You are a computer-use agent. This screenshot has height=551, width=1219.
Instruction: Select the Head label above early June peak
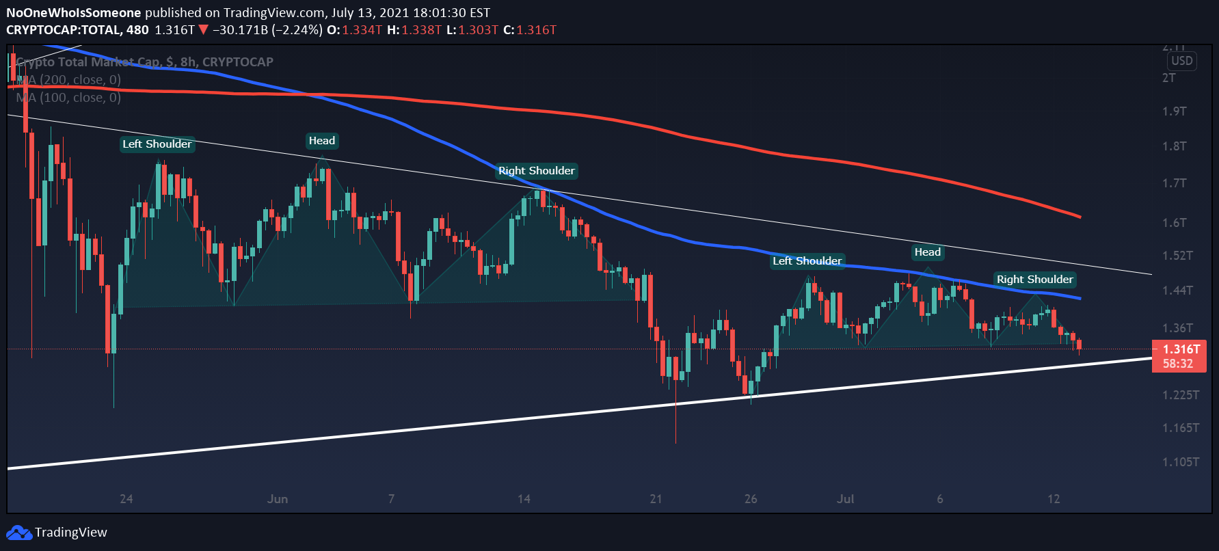[x=322, y=141]
